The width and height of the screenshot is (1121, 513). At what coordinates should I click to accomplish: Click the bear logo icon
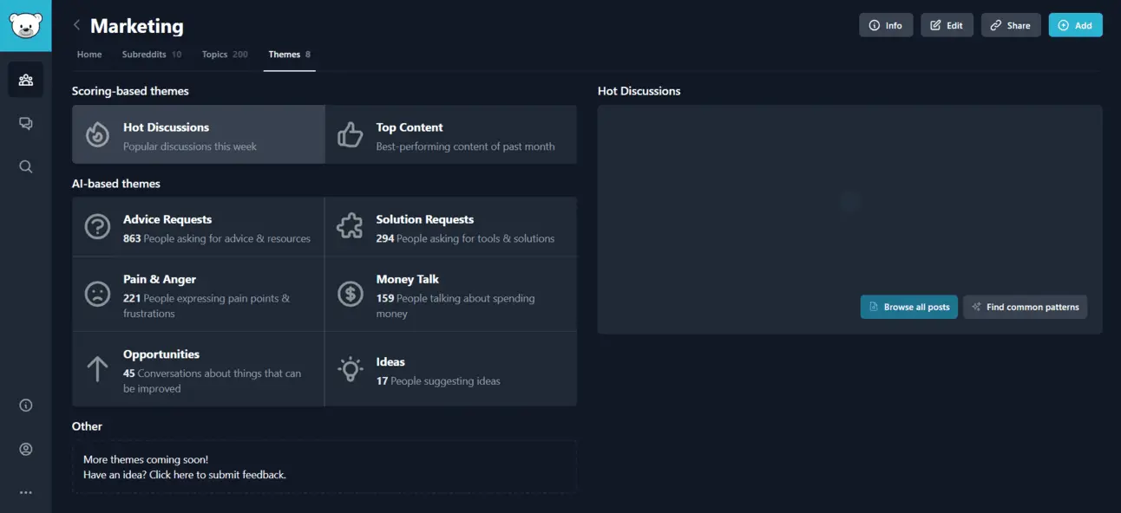coord(25,25)
